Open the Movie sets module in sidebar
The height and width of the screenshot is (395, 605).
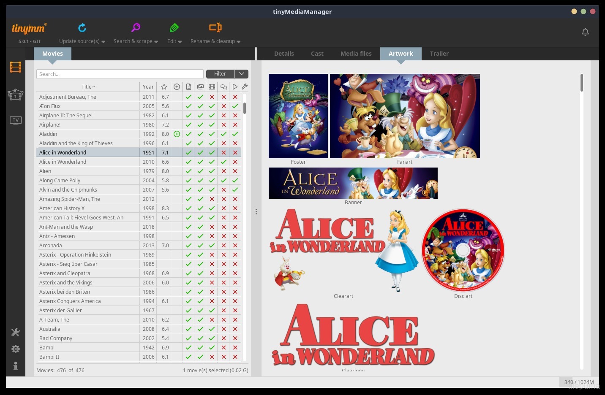coord(16,95)
